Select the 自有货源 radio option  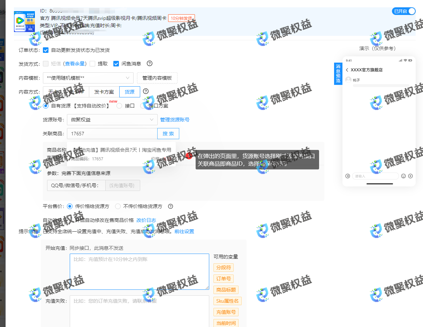click(46, 106)
